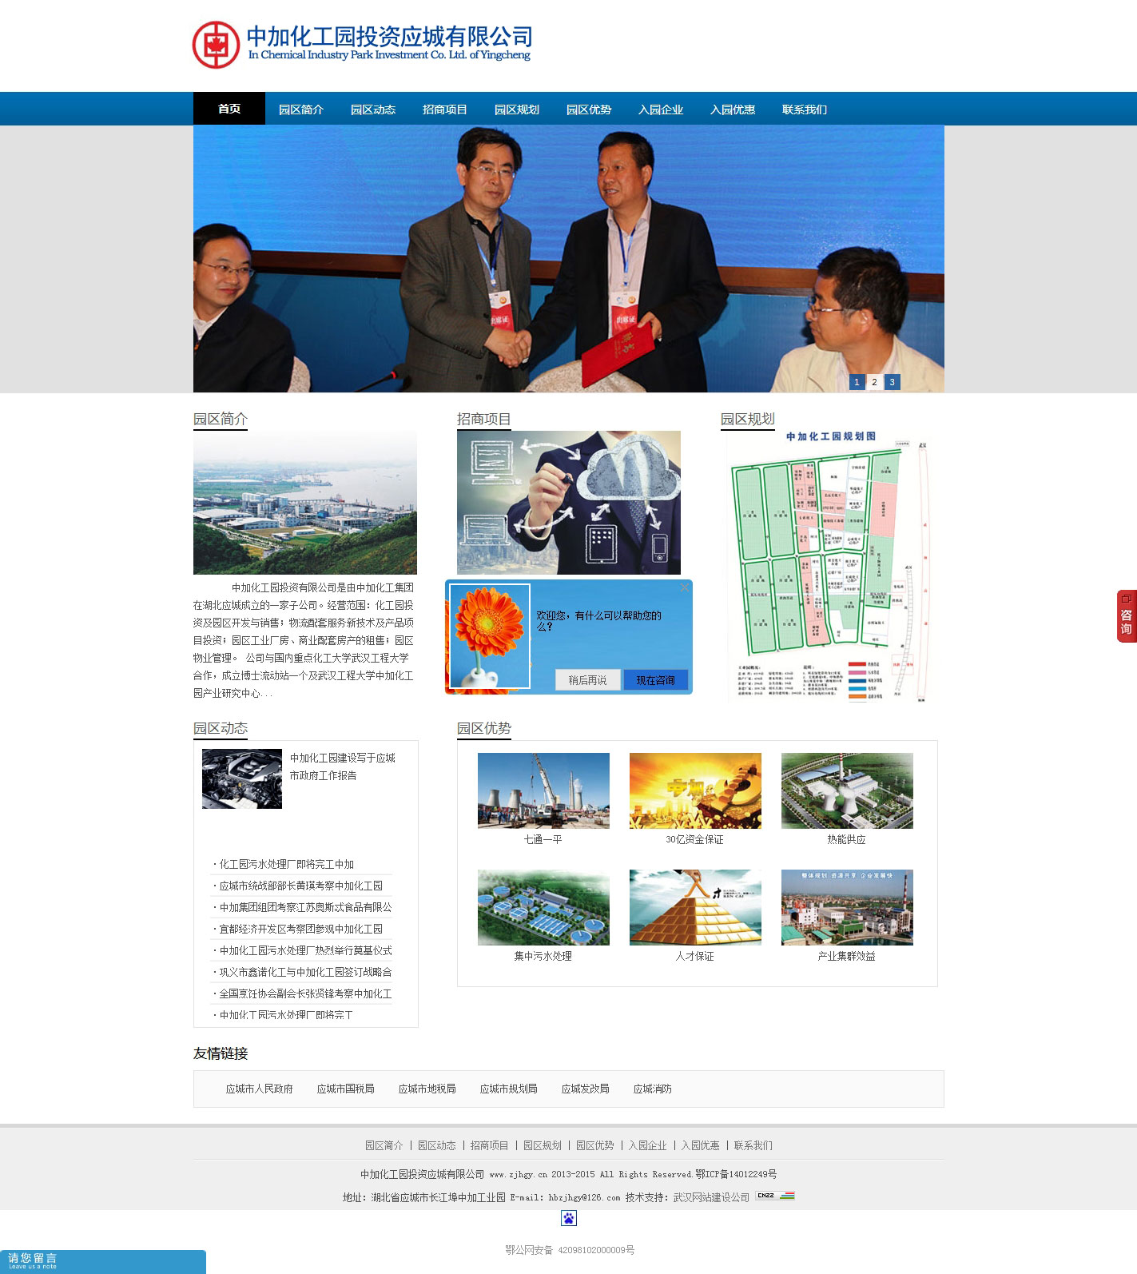Open the 入园优惠 nav item
1137x1274 pixels.
coord(733,109)
